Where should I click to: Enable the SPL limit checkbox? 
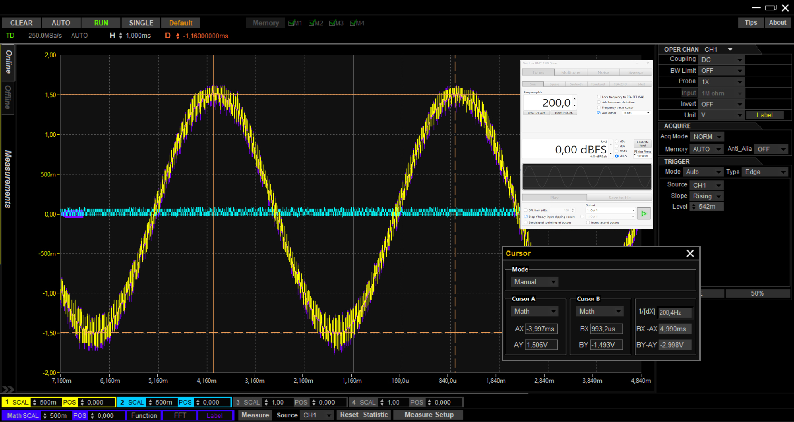pos(526,210)
